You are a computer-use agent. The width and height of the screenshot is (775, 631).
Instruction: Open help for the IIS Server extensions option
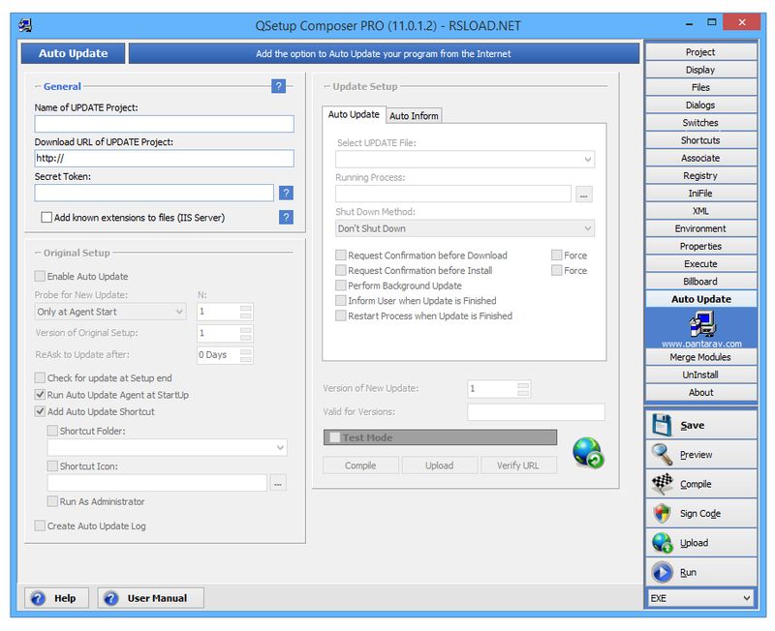[286, 217]
